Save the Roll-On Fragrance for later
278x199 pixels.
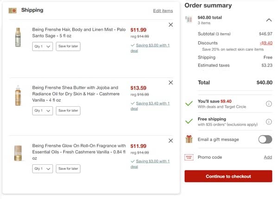(68, 169)
